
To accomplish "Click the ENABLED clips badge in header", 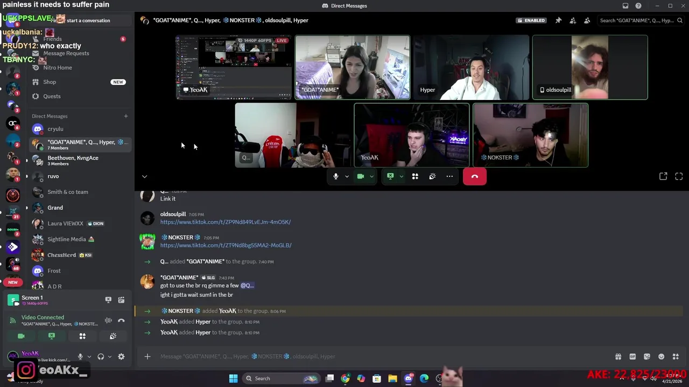I will (x=531, y=20).
